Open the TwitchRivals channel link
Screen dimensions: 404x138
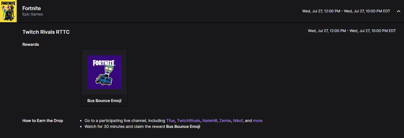coord(188,121)
